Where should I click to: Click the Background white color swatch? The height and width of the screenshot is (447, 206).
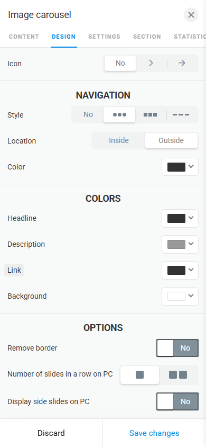pos(176,296)
